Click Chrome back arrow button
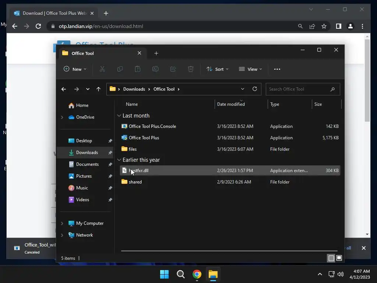377x283 pixels. (15, 26)
